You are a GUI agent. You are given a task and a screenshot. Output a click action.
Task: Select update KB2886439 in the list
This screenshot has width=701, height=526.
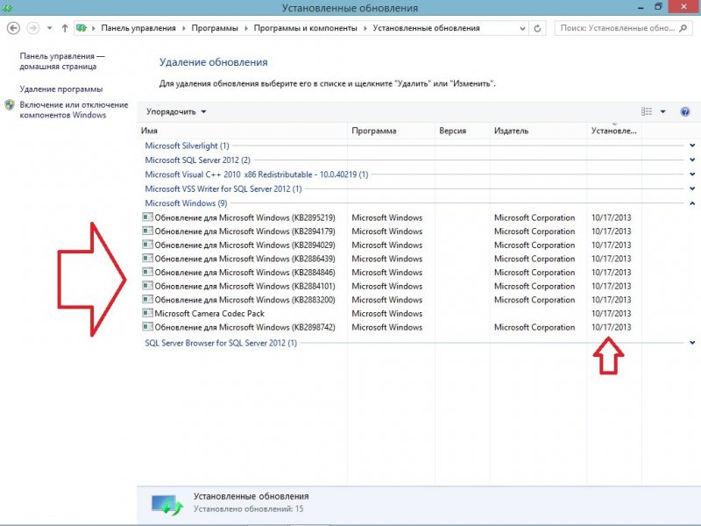tap(245, 259)
